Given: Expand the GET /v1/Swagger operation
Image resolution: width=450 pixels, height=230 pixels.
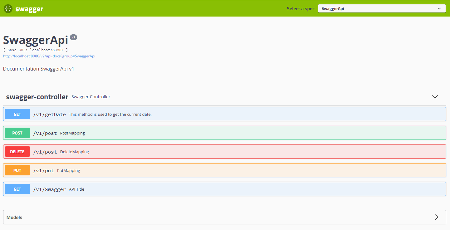Looking at the screenshot, I should pos(225,189).
